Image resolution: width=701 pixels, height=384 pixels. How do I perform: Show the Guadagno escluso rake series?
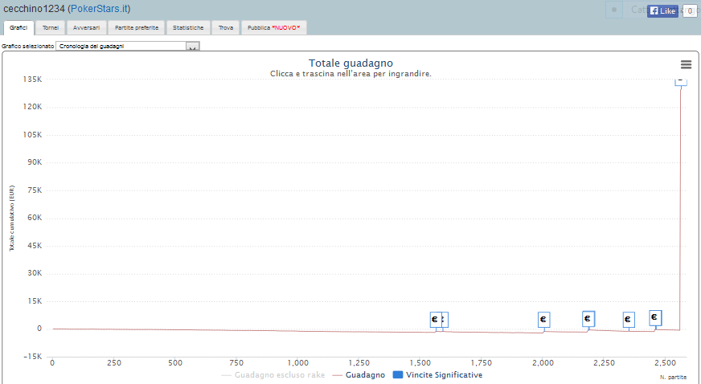click(274, 375)
